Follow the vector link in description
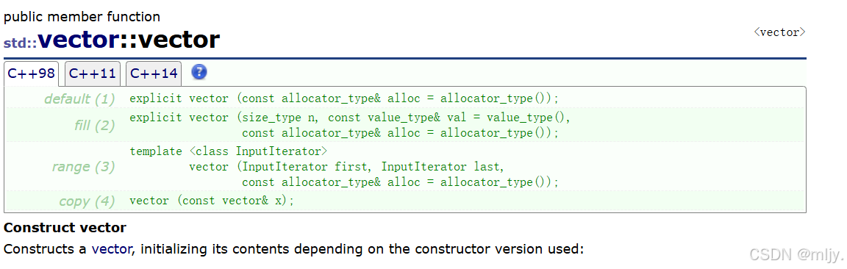The image size is (847, 269). 111,249
